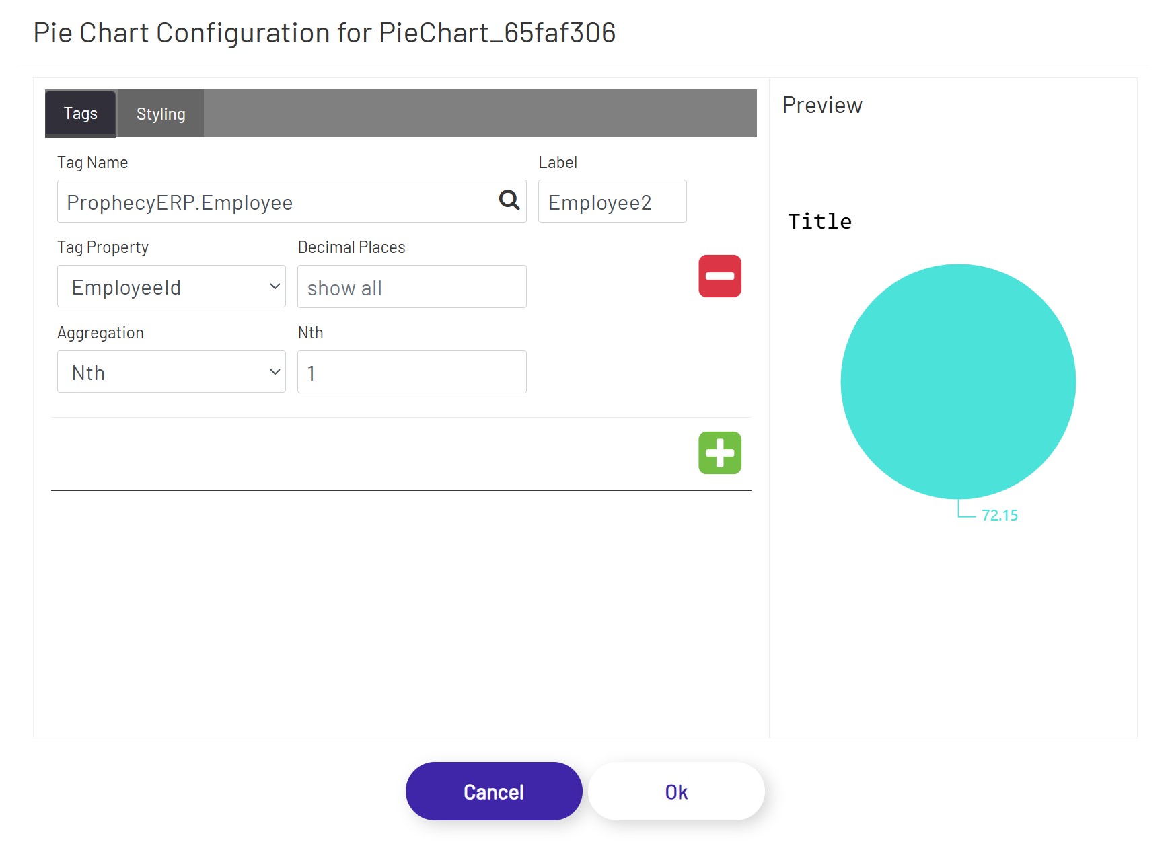Image resolution: width=1170 pixels, height=848 pixels.
Task: Open the tag browser with the magnifier icon
Action: [509, 200]
